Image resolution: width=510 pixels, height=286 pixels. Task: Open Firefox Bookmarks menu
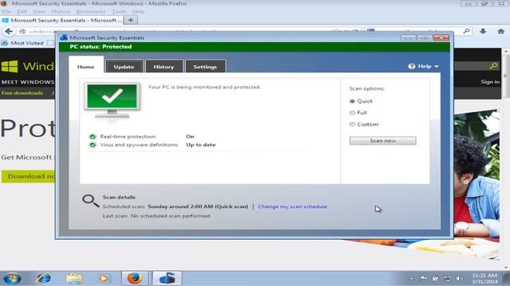91,11
